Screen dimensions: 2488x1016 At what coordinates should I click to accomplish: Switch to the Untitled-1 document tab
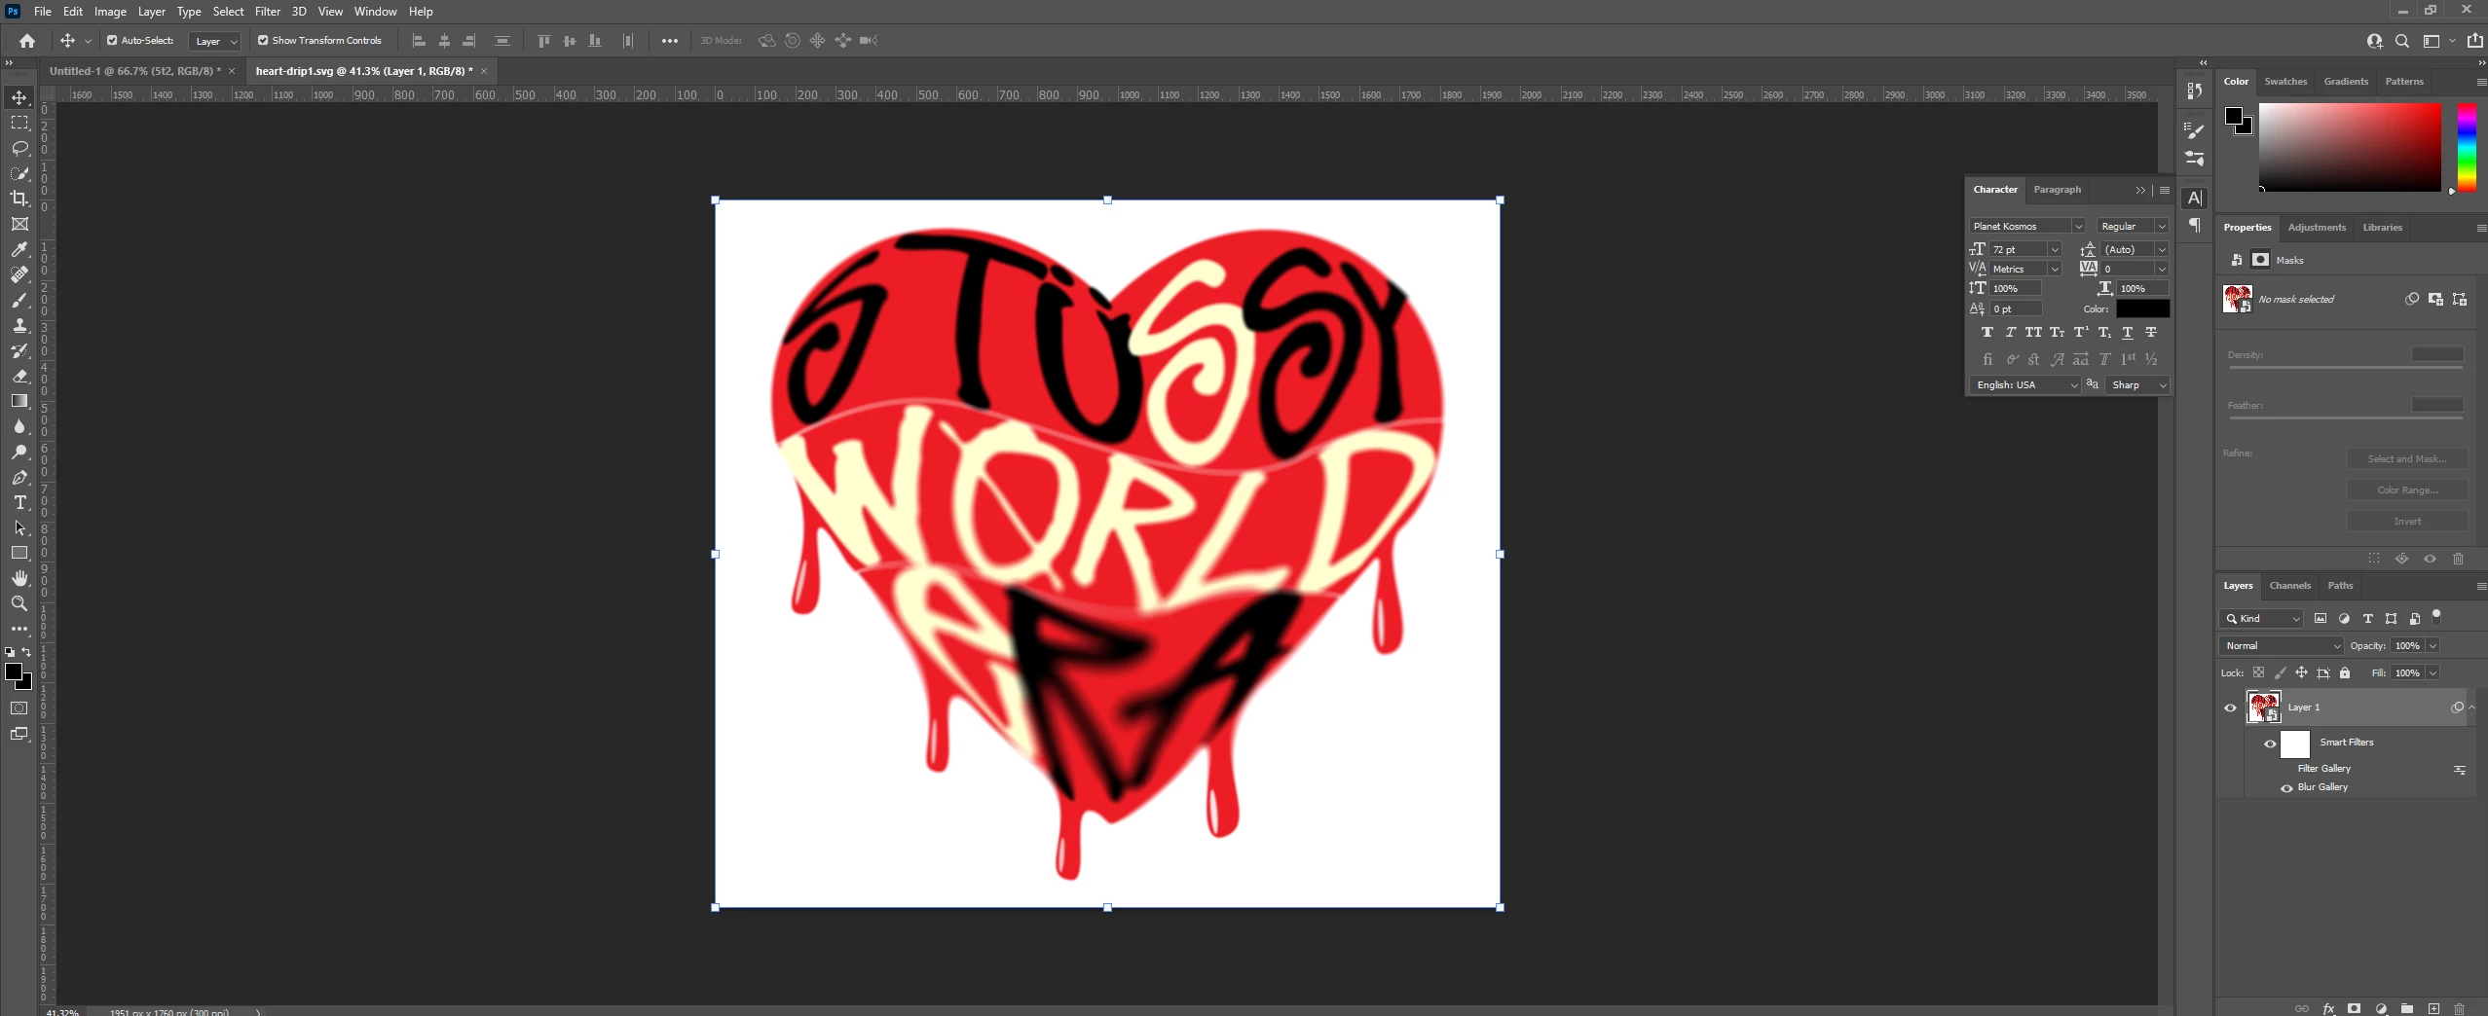[134, 71]
